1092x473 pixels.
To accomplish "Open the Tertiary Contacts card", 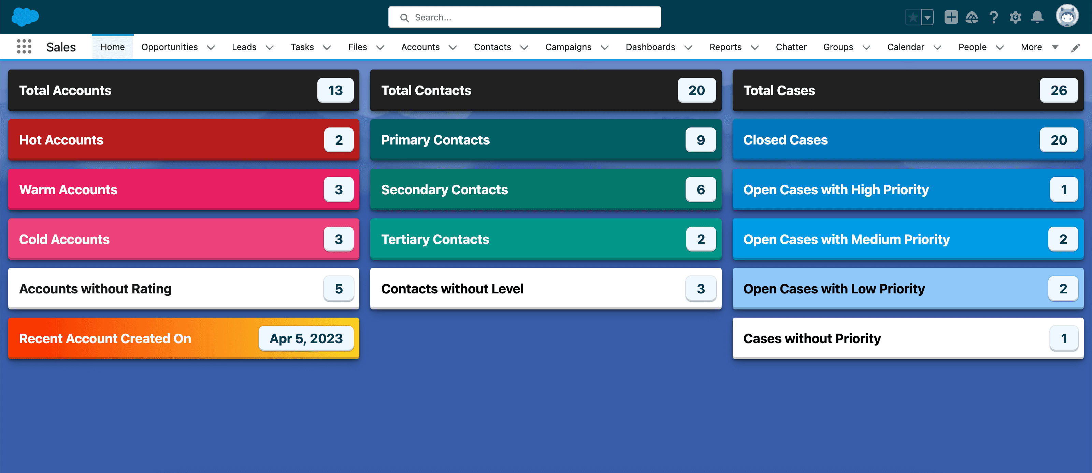I will coord(546,239).
